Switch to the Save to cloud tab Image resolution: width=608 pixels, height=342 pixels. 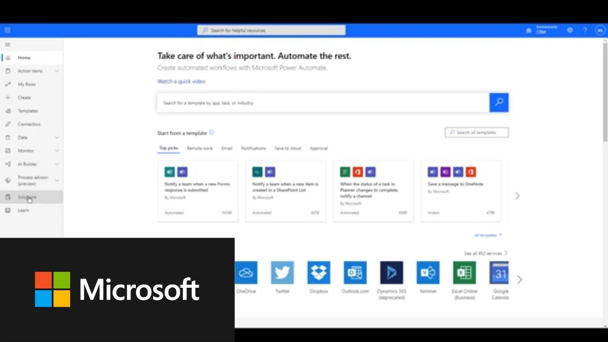(x=288, y=148)
